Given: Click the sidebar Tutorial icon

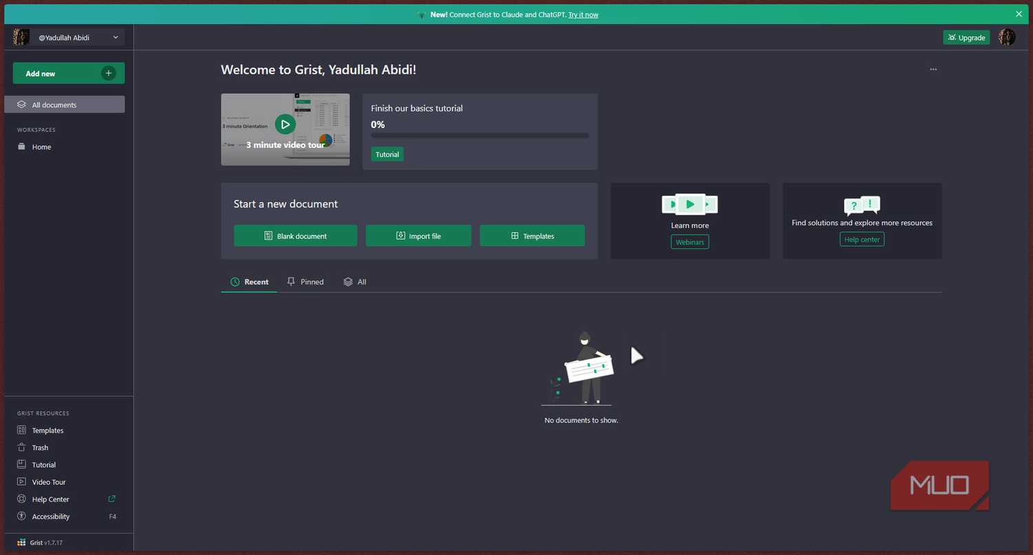Looking at the screenshot, I should 21,464.
